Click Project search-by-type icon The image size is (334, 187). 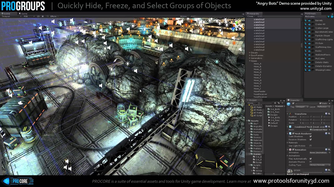click(275, 103)
